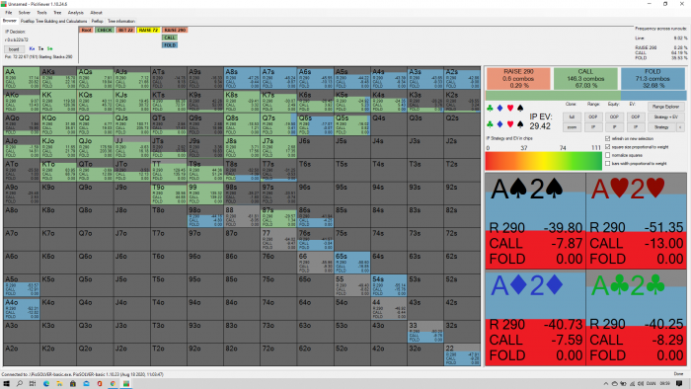Click the board button
The image size is (691, 389).
(x=14, y=49)
